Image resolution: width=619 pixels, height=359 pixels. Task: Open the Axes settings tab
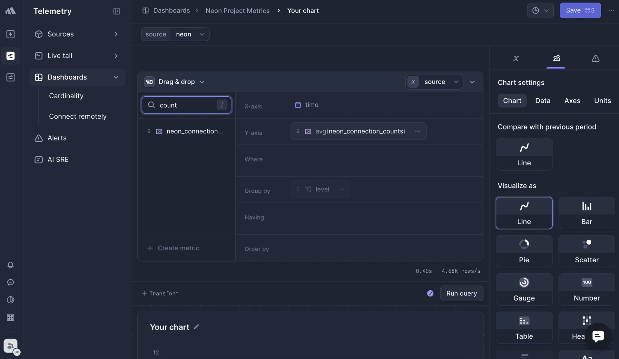coord(572,101)
